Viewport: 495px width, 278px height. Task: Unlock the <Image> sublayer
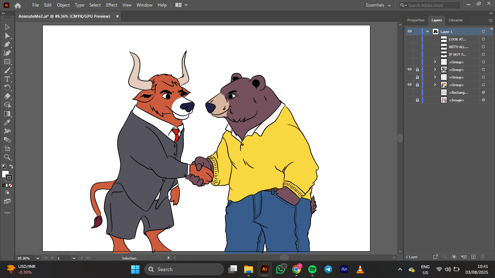tap(417, 100)
